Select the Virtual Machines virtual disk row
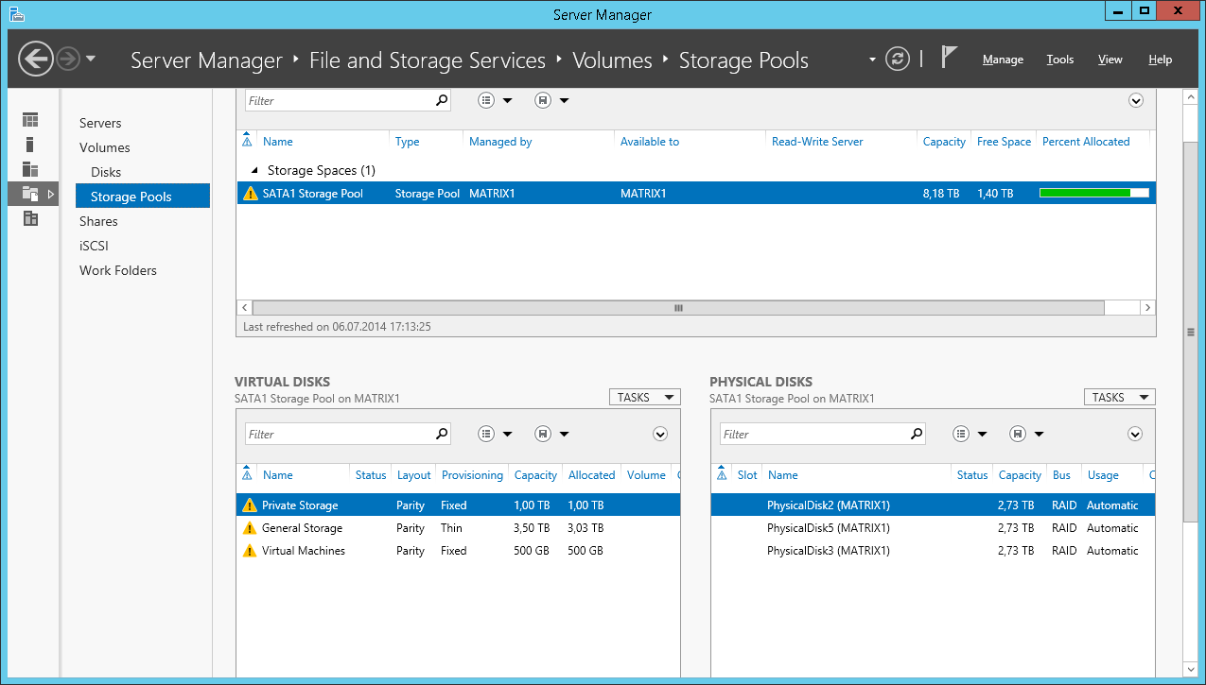 click(x=458, y=551)
